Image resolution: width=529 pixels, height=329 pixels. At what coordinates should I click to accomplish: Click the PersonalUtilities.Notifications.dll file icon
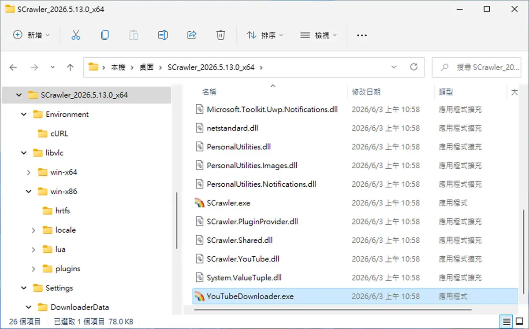(200, 184)
